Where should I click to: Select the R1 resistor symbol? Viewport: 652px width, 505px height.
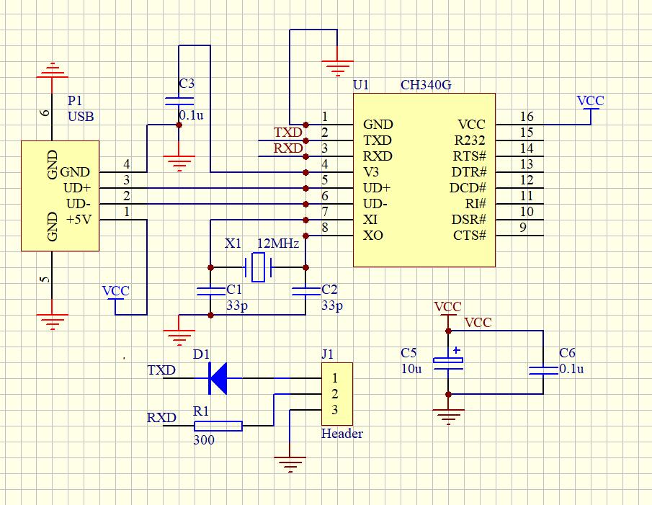(x=218, y=426)
